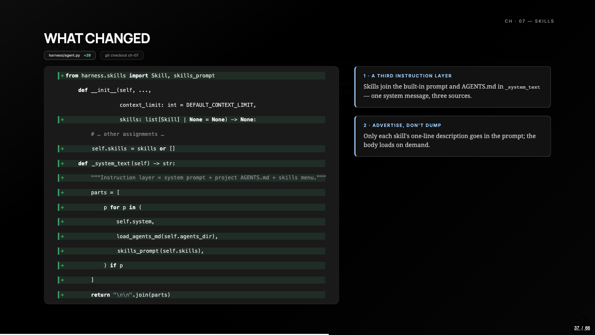Click the p for p in ( line

(192, 207)
